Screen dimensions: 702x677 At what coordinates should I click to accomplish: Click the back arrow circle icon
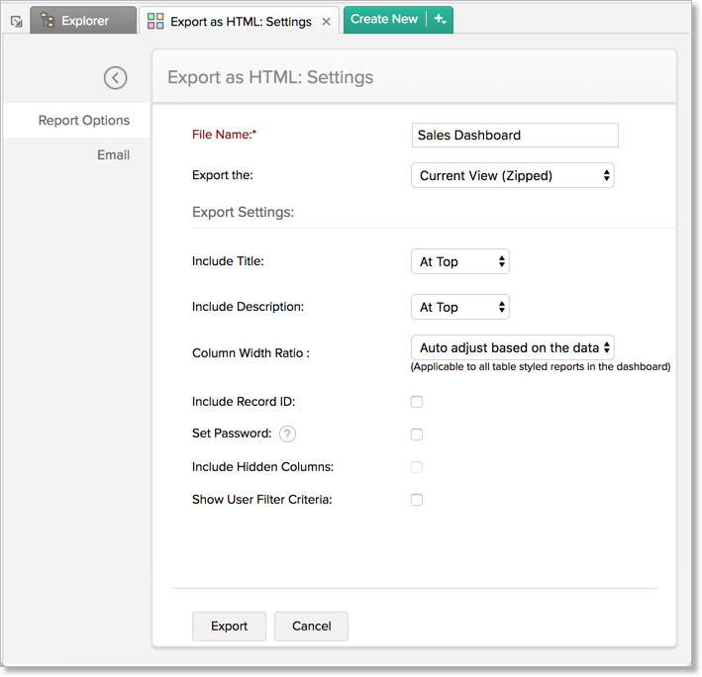pos(116,77)
